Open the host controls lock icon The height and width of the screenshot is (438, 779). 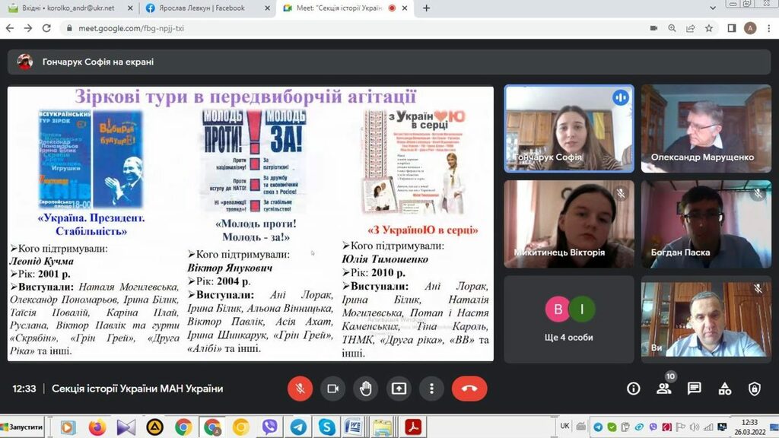[754, 389]
